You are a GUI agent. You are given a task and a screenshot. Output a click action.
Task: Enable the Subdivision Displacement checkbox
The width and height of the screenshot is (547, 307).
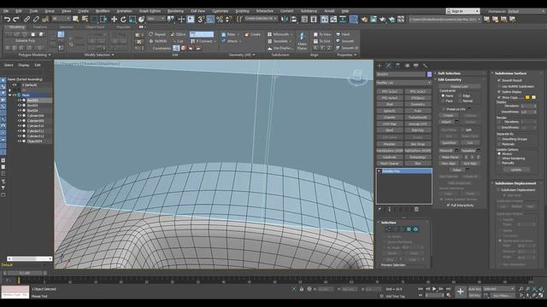click(x=497, y=189)
